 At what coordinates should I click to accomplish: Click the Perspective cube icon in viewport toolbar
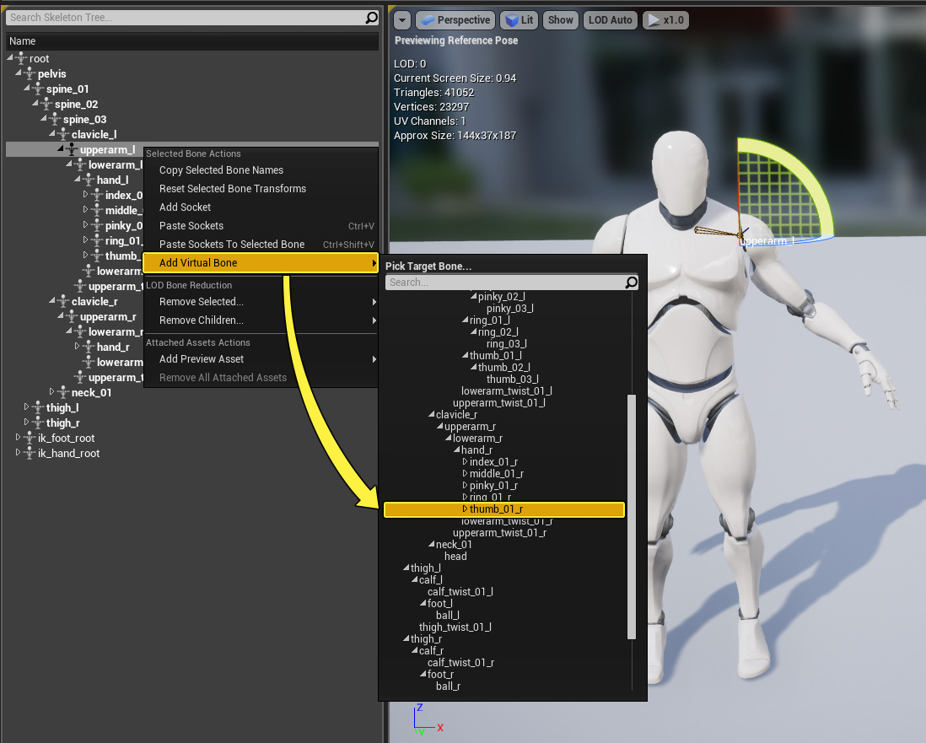(x=426, y=20)
